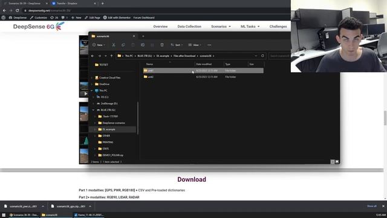The height and width of the screenshot is (218, 387).
Task: Click Show all downloads
Action: (x=372, y=206)
